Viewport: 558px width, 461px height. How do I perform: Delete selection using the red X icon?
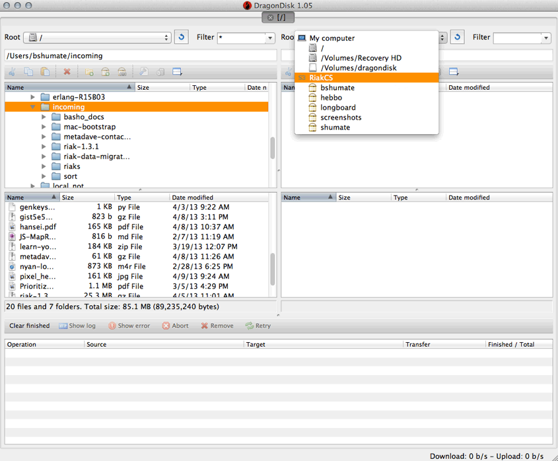(67, 71)
